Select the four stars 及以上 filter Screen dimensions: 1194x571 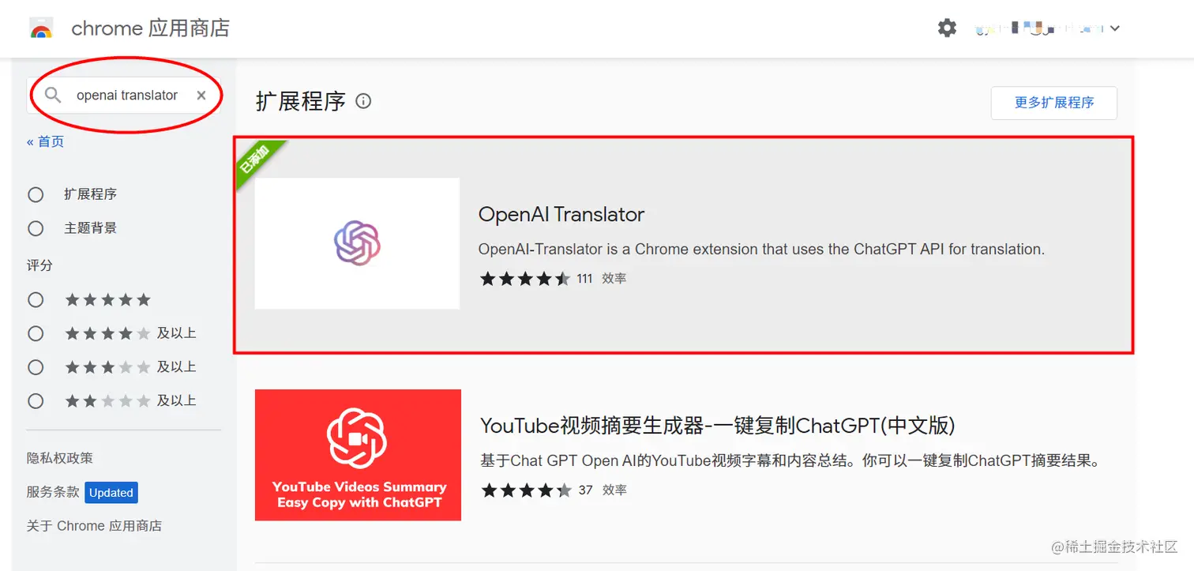[36, 333]
